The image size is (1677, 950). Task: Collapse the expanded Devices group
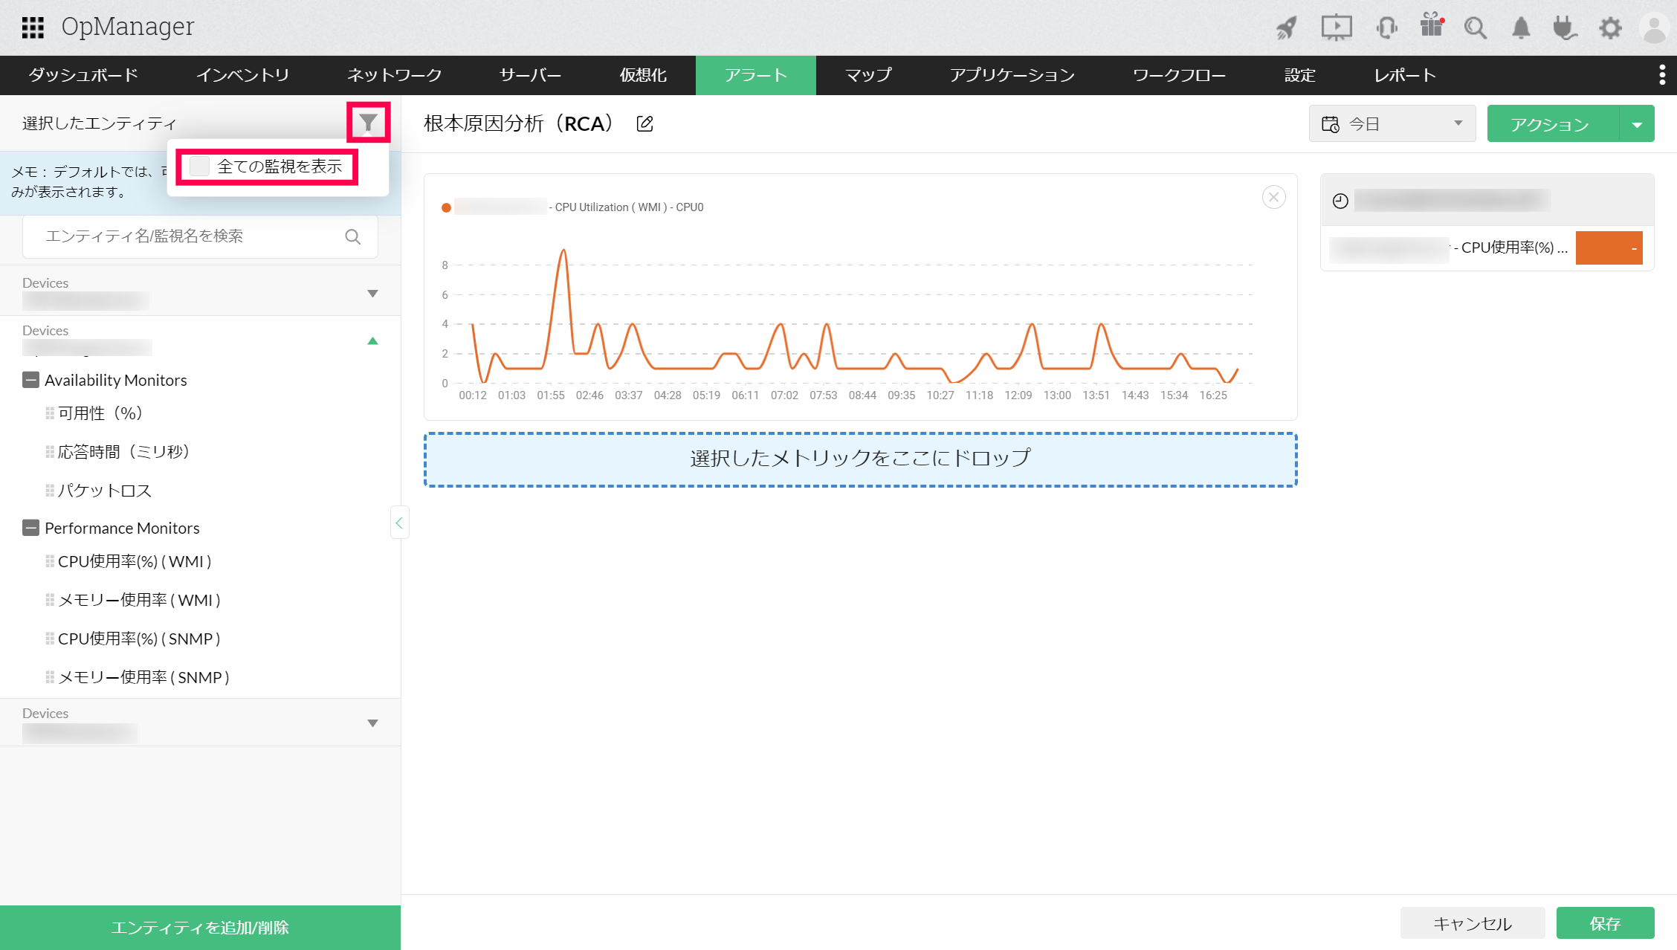372,341
